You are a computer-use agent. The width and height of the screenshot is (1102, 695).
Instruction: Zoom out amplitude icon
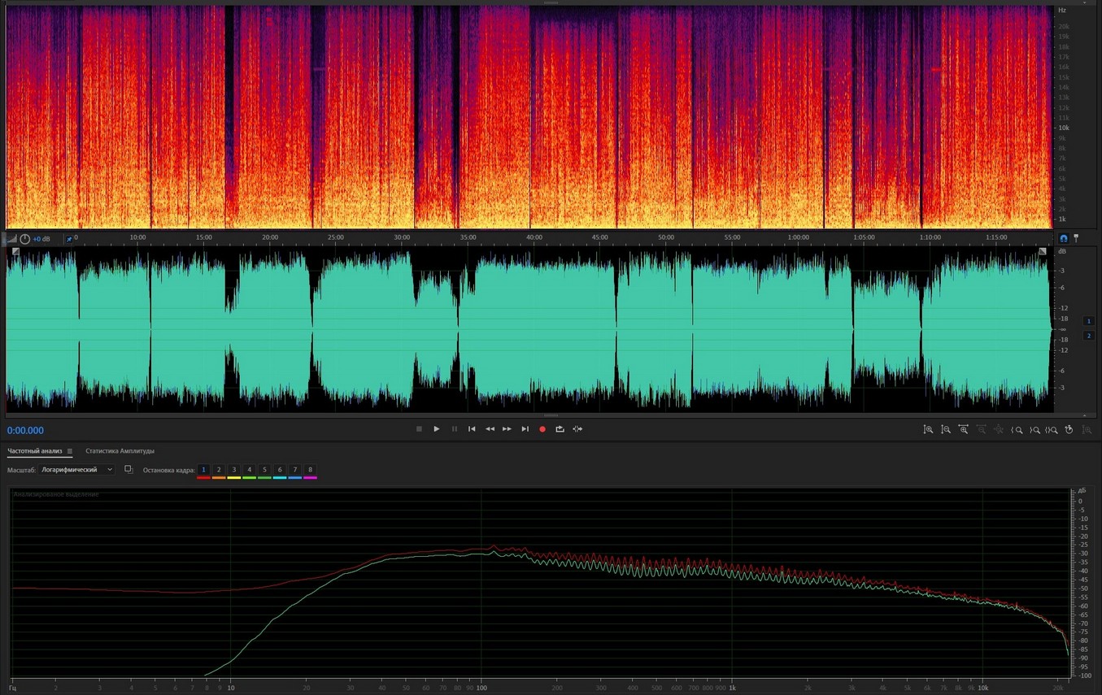tap(946, 430)
